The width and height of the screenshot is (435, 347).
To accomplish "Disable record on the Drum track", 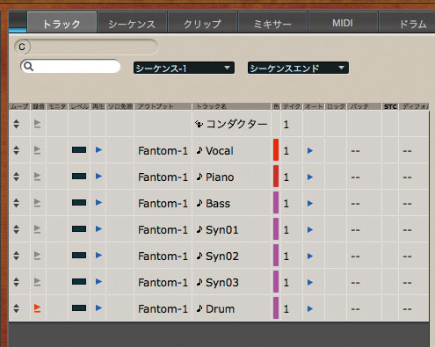I will tap(37, 308).
